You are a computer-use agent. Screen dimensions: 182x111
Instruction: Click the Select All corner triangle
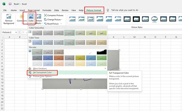pyautogui.click(x=3, y=37)
